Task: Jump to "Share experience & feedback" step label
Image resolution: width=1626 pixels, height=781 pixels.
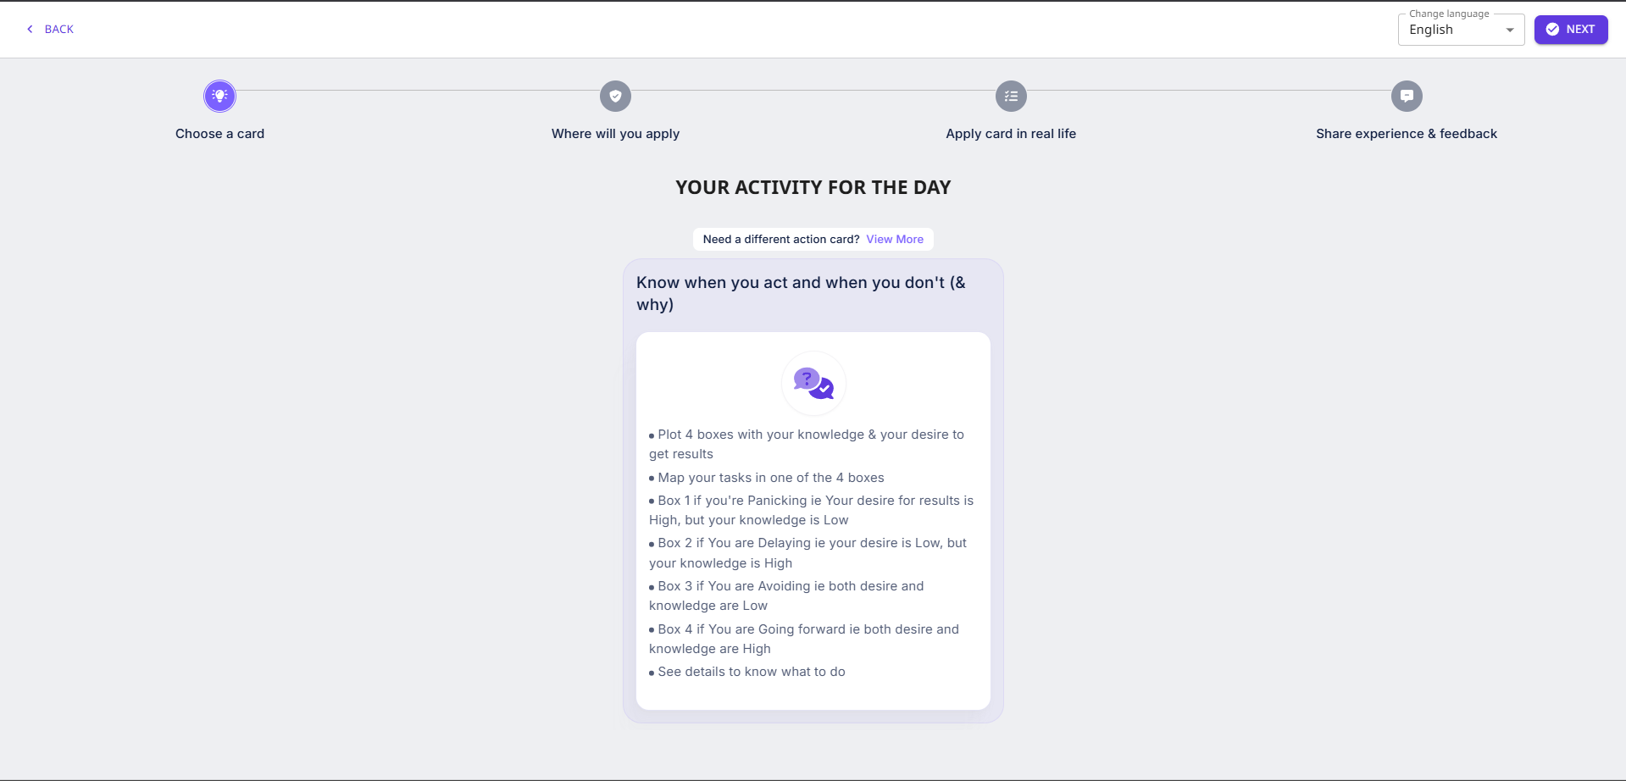Action: [1407, 134]
